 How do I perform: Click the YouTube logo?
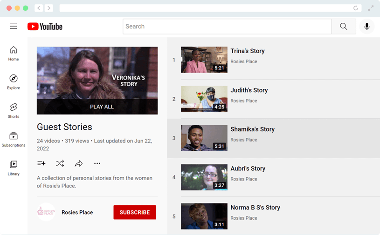point(45,27)
